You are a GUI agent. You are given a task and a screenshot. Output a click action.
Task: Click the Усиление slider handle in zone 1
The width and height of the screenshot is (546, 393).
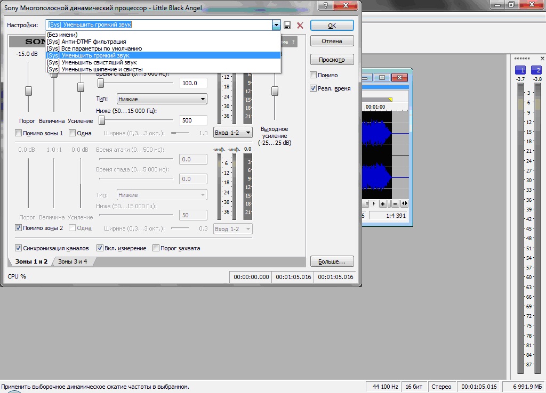coord(81,87)
